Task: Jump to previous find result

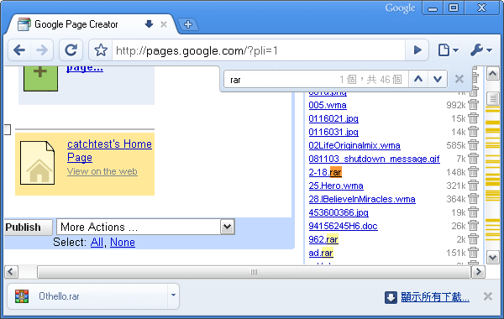Action: tap(418, 79)
